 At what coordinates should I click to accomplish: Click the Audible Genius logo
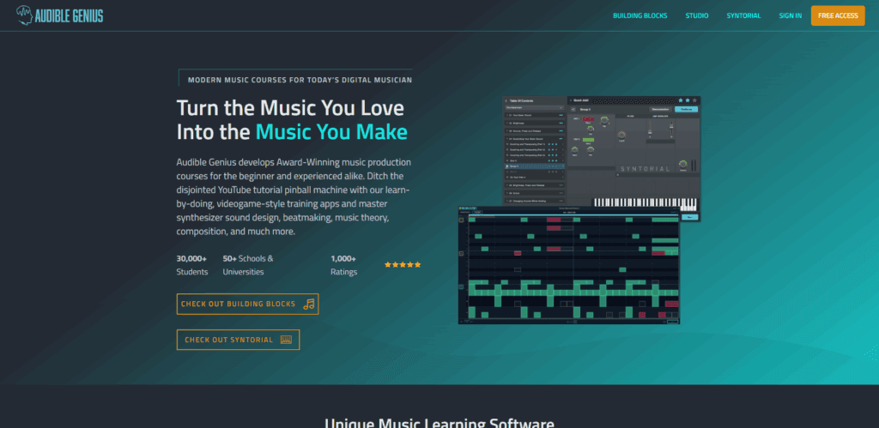[x=59, y=15]
